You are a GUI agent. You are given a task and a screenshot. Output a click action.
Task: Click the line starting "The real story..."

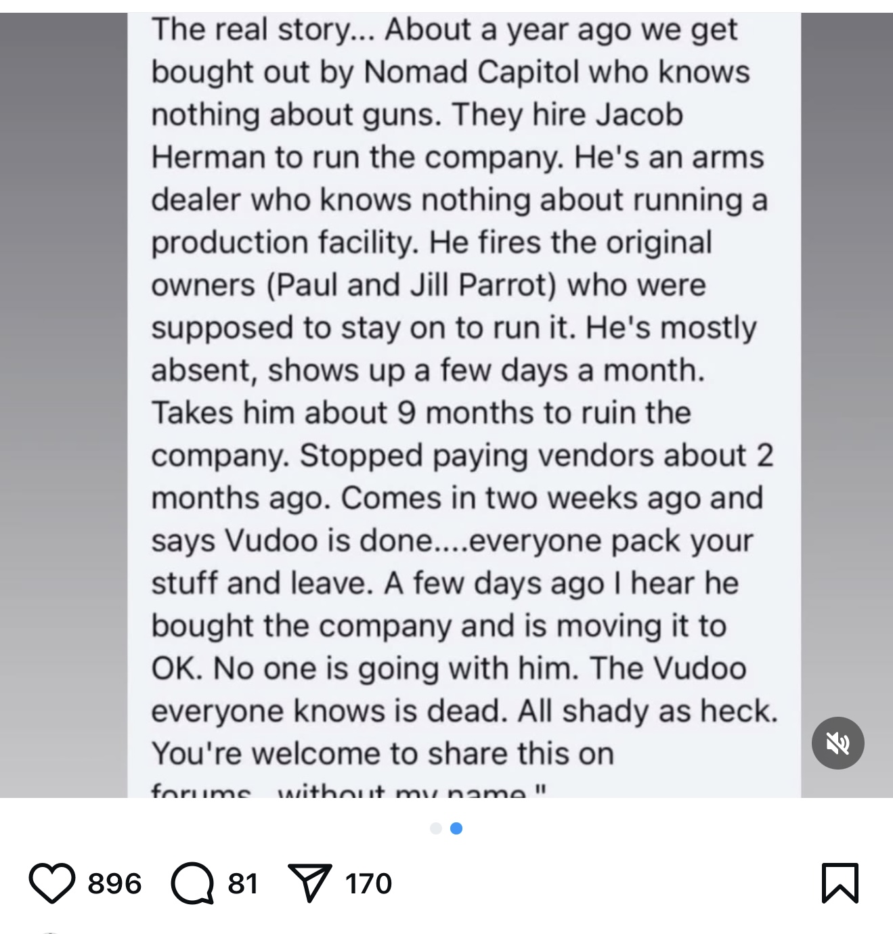coord(444,30)
